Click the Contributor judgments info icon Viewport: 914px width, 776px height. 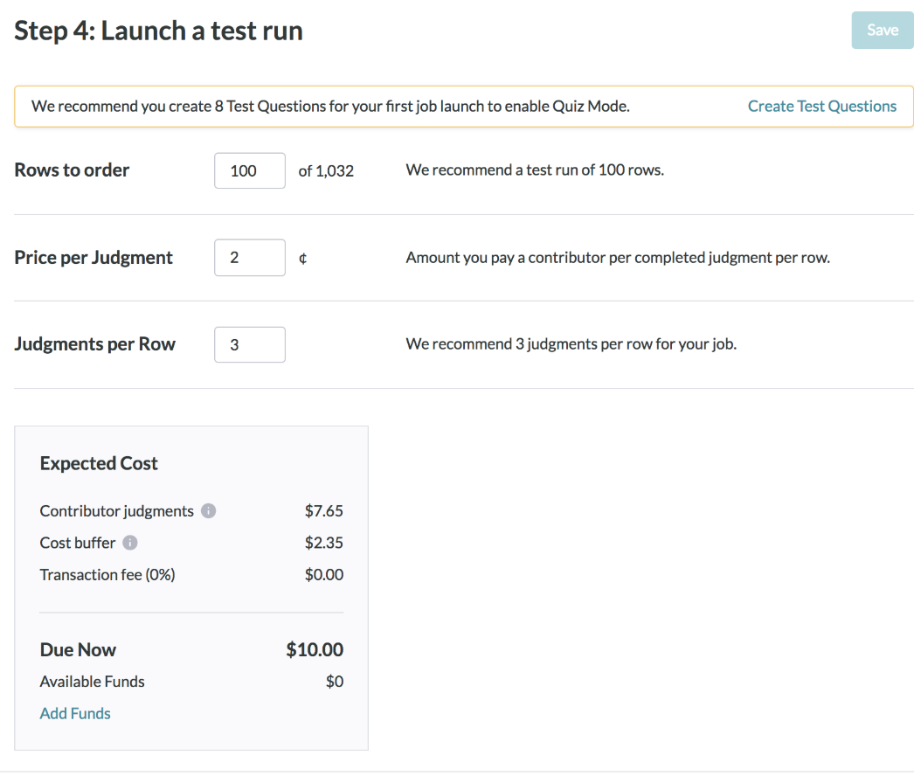pyautogui.click(x=208, y=510)
